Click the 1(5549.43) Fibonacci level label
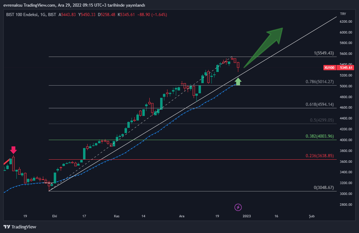Screen dimensions: 359x233 coord(324,53)
